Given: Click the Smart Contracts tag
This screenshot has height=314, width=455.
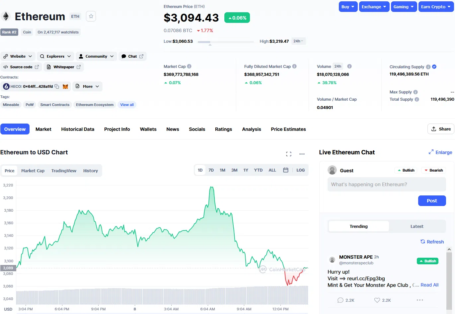Looking at the screenshot, I should (x=55, y=105).
